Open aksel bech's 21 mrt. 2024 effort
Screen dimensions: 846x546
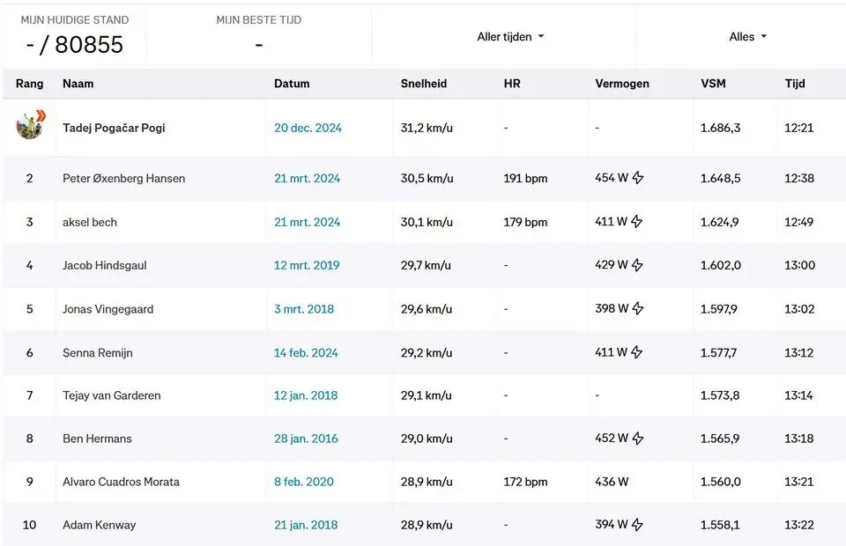[307, 222]
